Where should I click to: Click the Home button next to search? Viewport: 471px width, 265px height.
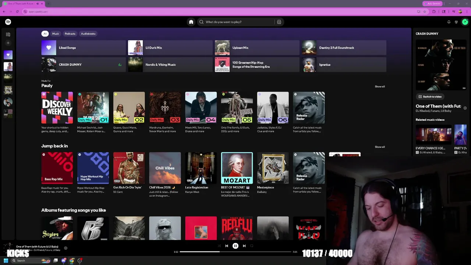(191, 22)
